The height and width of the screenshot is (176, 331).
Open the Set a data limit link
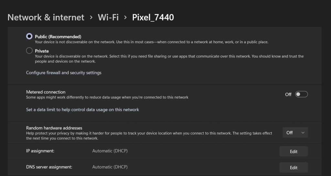82,110
